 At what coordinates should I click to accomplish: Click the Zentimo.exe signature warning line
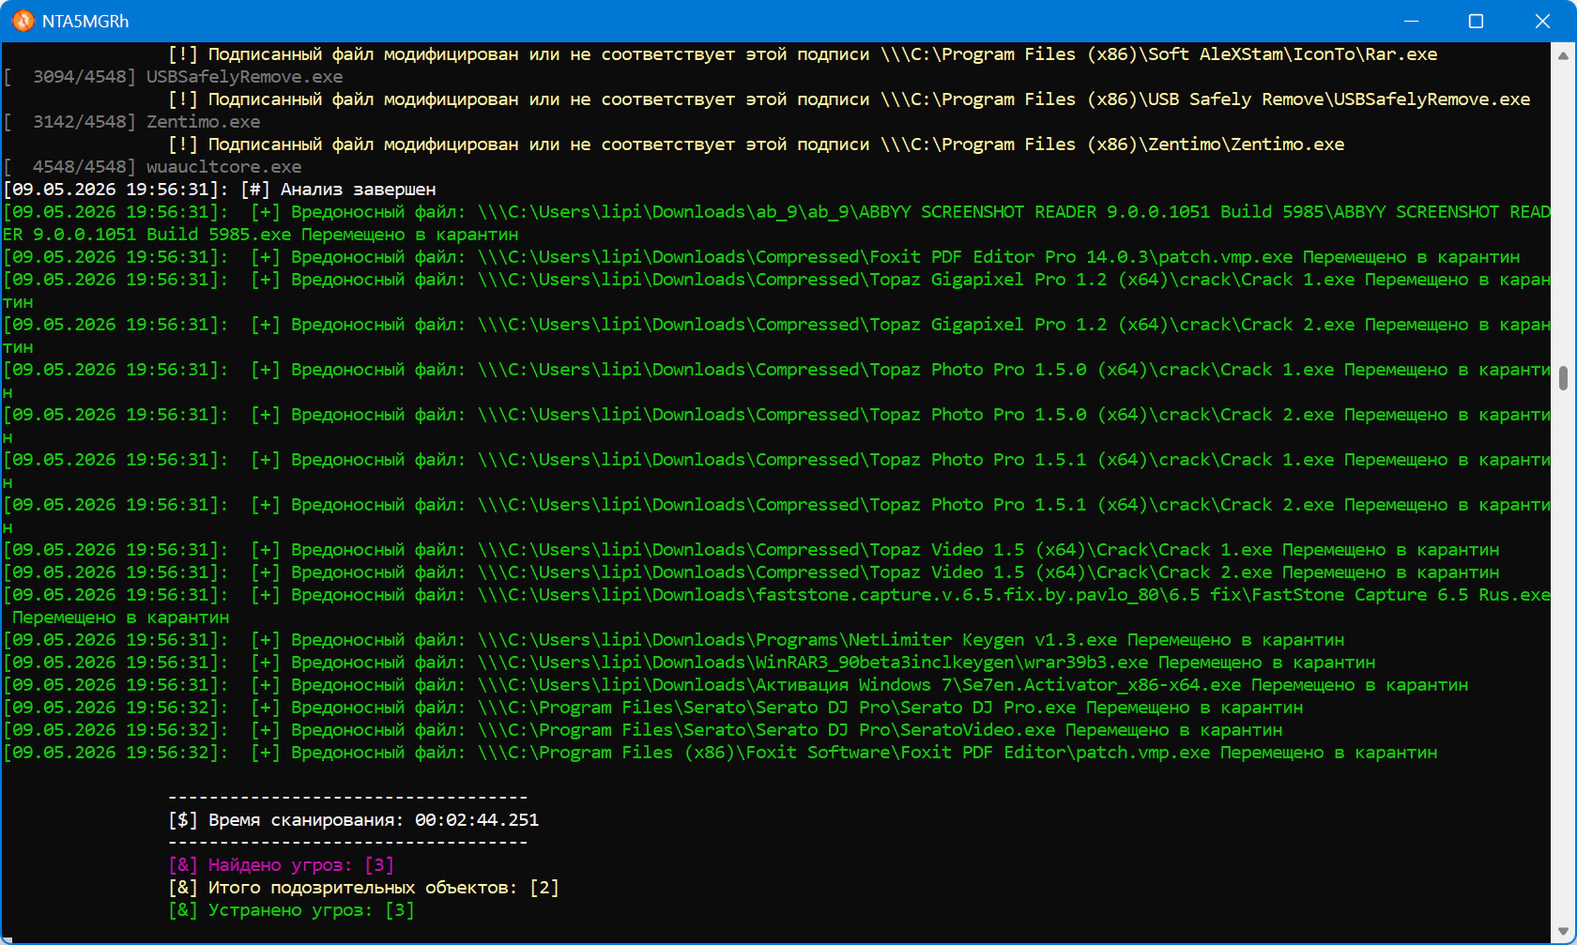tap(757, 145)
